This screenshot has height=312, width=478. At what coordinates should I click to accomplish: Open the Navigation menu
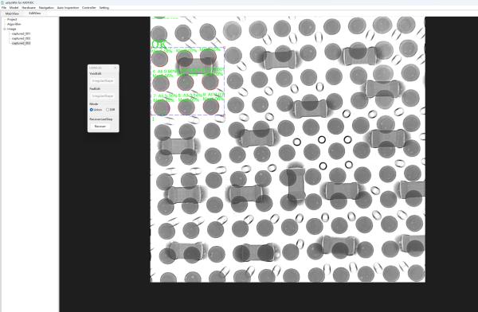point(46,8)
